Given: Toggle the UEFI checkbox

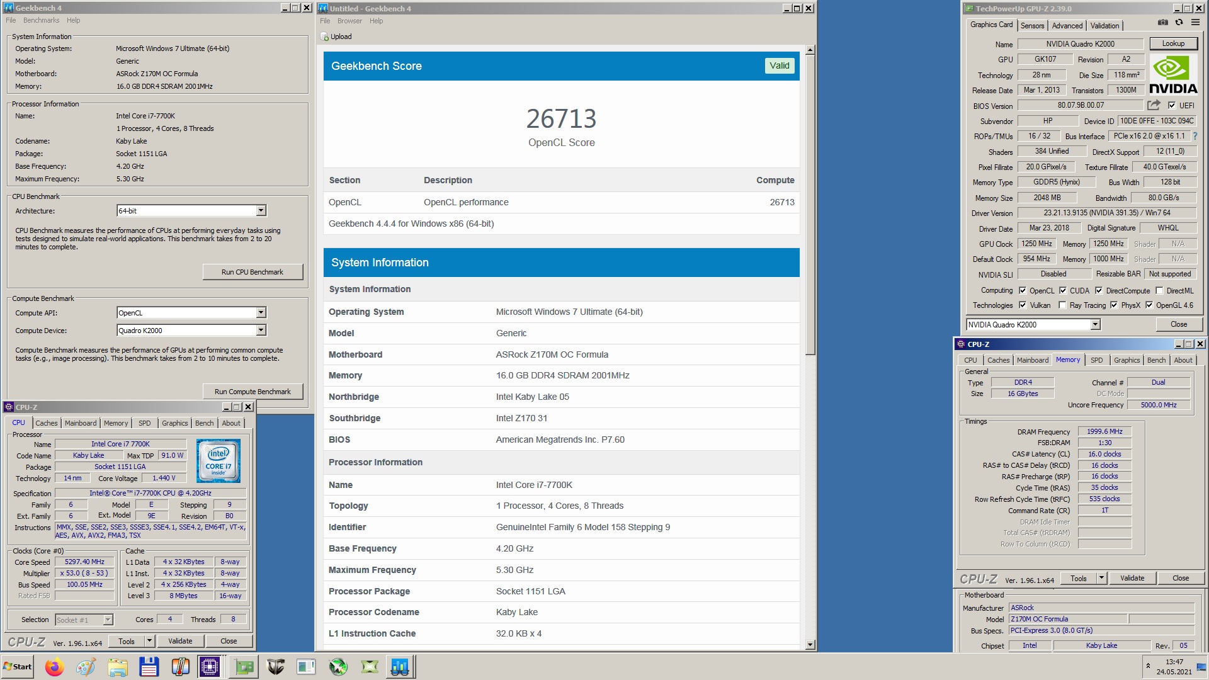Looking at the screenshot, I should click(1172, 105).
